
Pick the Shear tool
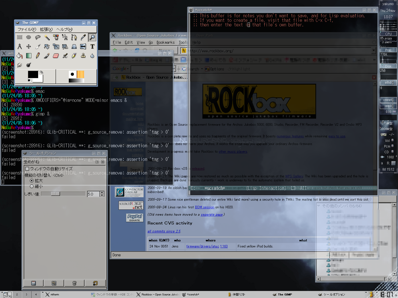click(x=65, y=46)
